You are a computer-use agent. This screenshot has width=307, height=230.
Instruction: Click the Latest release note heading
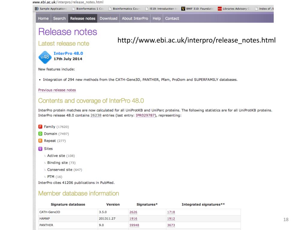click(64, 43)
